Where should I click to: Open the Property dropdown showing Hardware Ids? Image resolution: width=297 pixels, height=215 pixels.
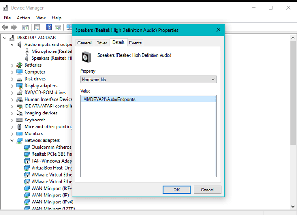tap(148, 79)
